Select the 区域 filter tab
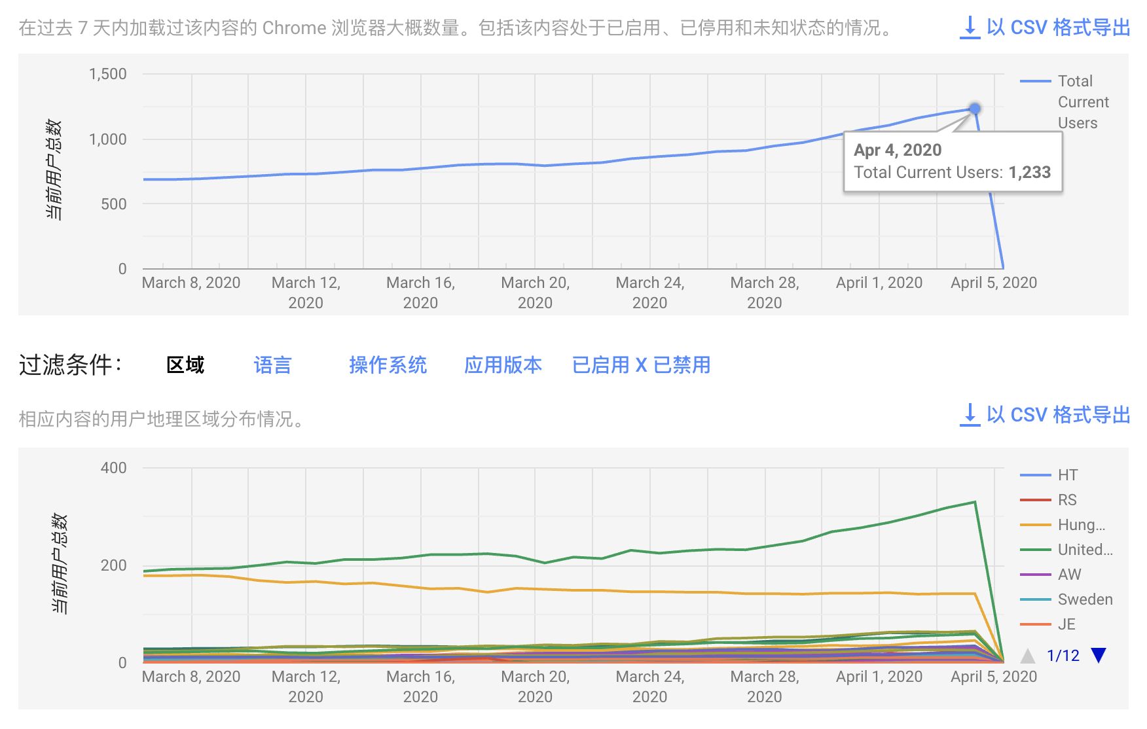Screen dimensions: 1147x729 pos(185,365)
